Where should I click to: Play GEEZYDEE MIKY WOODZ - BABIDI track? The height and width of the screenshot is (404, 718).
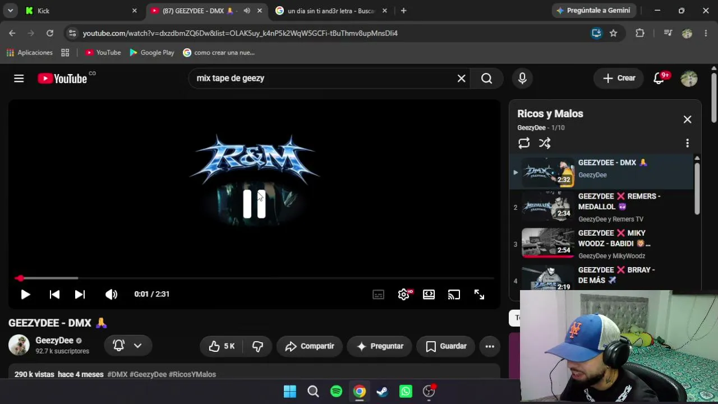click(x=601, y=244)
